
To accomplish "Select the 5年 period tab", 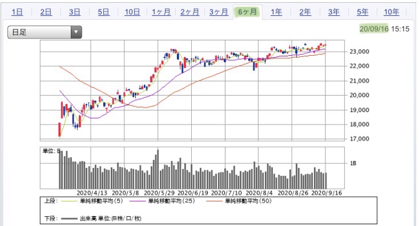I will pyautogui.click(x=362, y=12).
